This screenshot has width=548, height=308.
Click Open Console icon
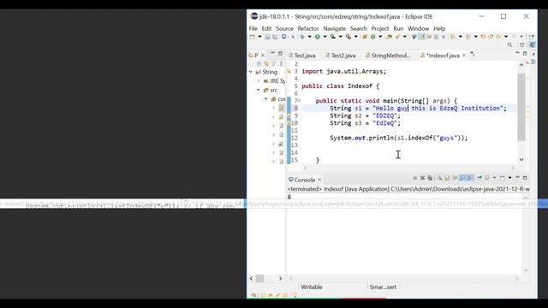(503, 178)
